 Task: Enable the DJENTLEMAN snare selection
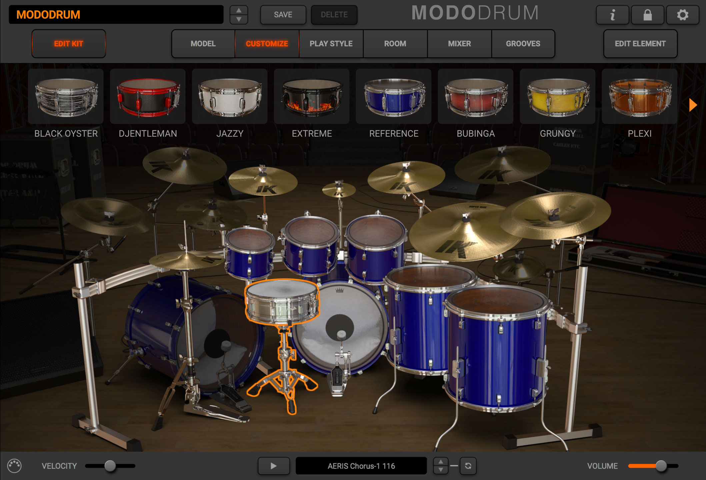point(148,96)
